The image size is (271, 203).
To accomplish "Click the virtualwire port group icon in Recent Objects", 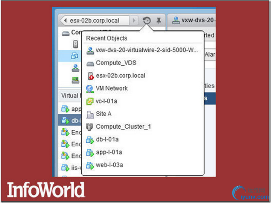I will [90, 51].
